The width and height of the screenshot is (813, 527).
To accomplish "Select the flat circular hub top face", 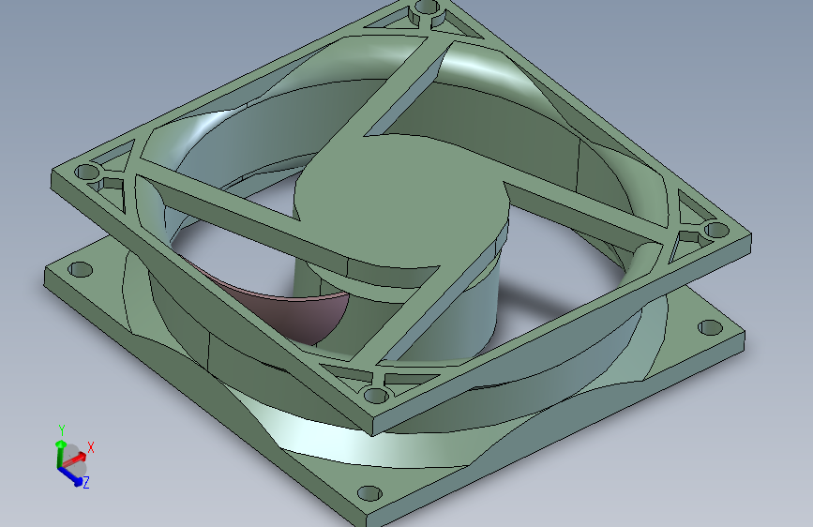I will click(x=402, y=203).
